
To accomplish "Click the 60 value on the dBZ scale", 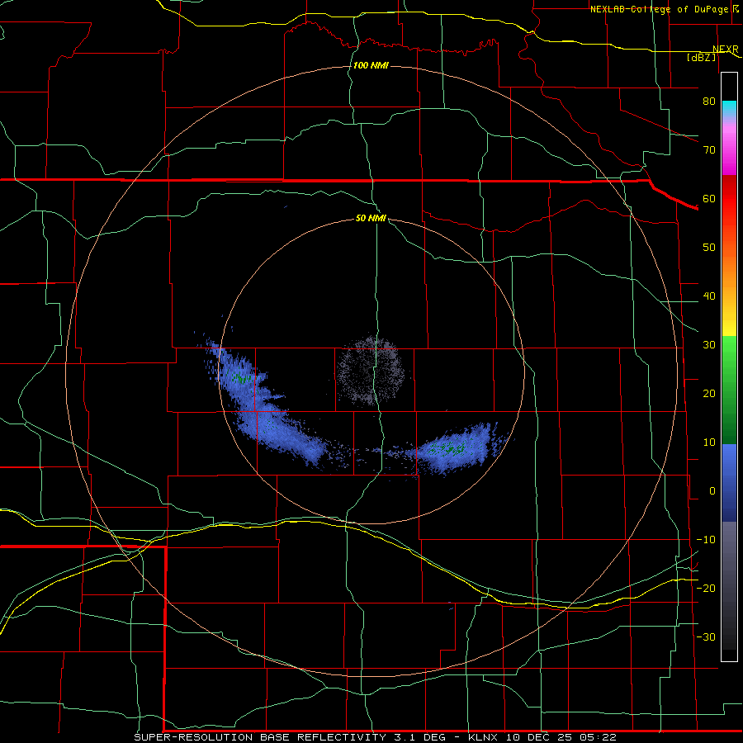I will [x=709, y=199].
